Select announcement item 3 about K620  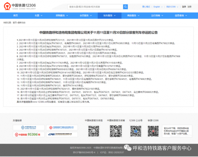(x=64, y=47)
